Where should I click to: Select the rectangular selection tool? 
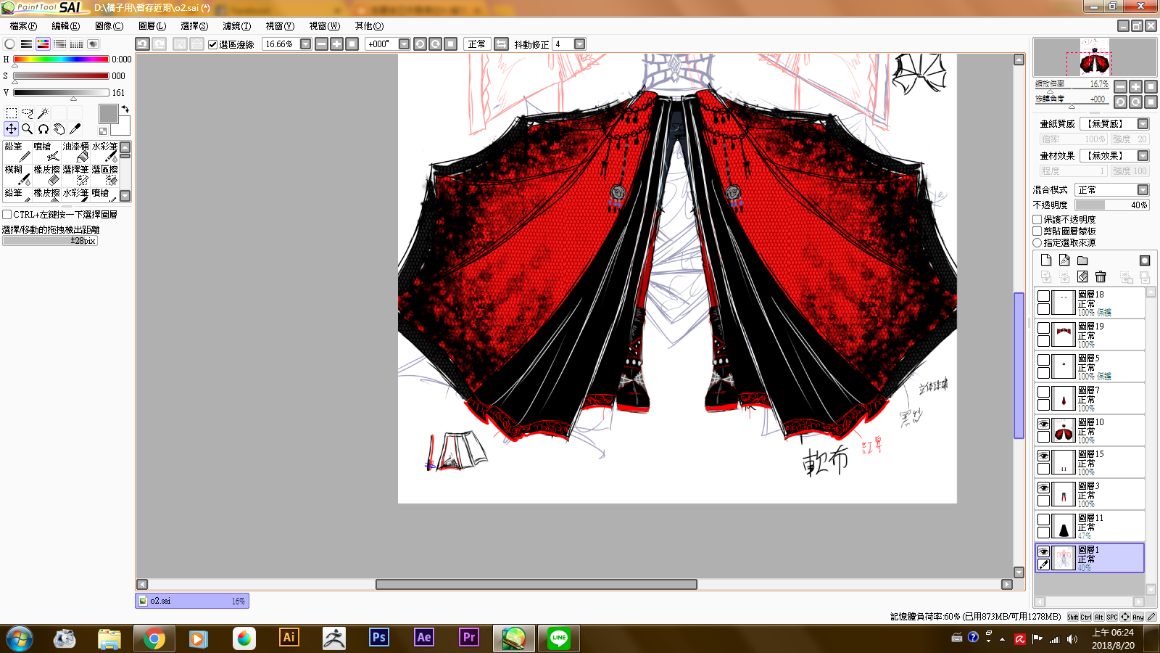pyautogui.click(x=11, y=112)
